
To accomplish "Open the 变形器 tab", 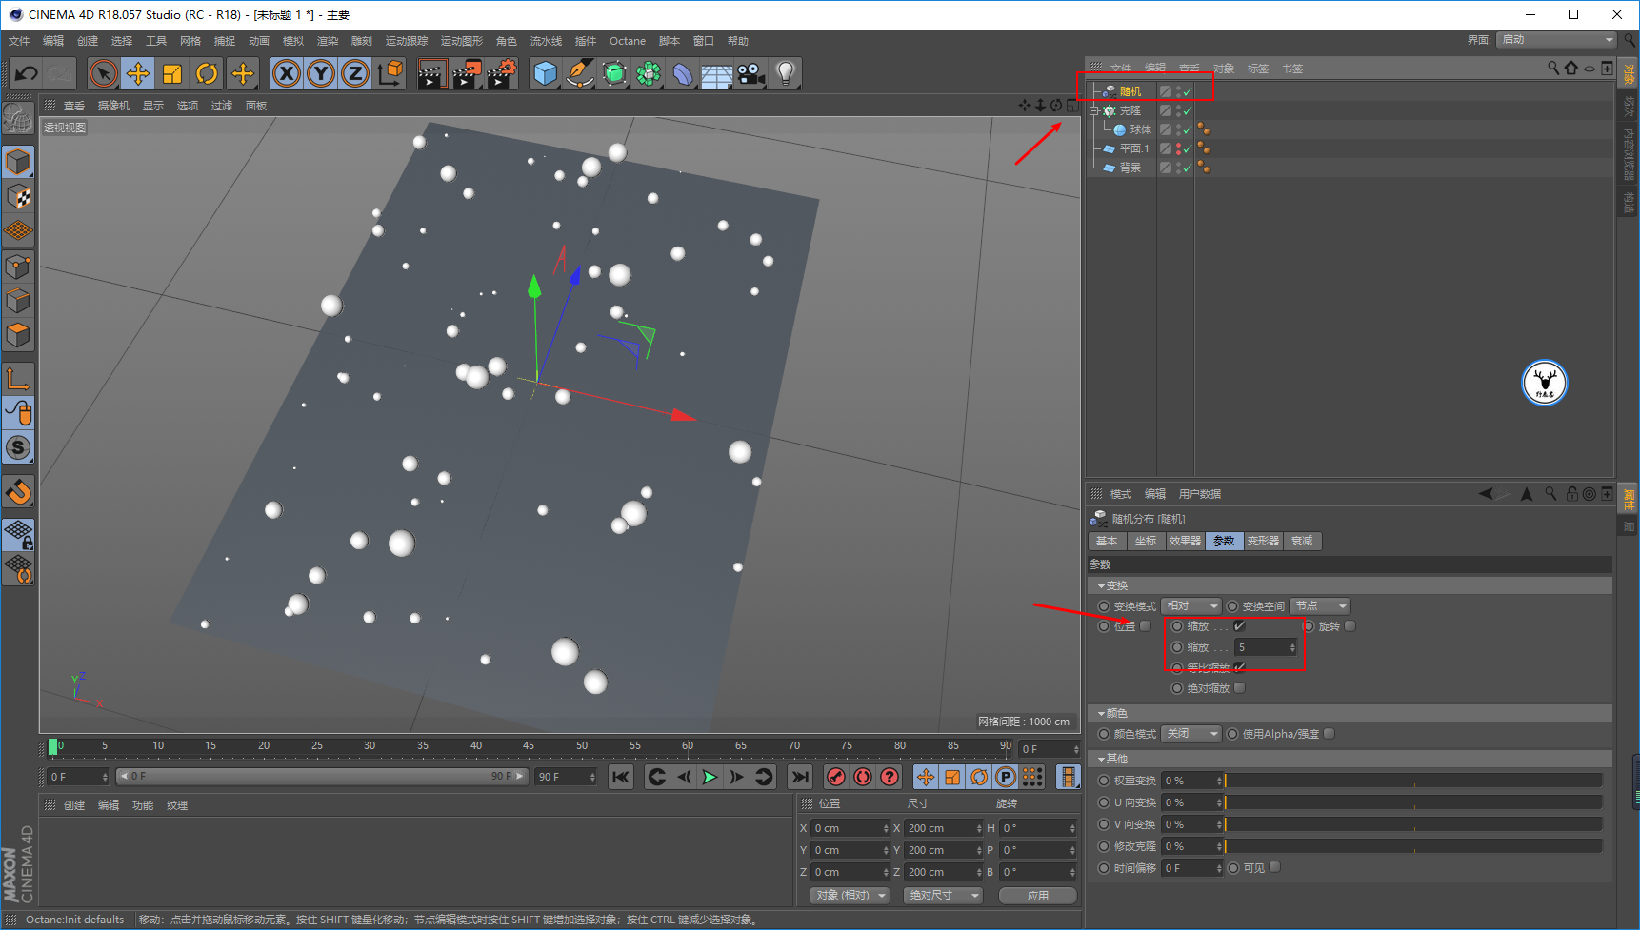I will (1263, 541).
